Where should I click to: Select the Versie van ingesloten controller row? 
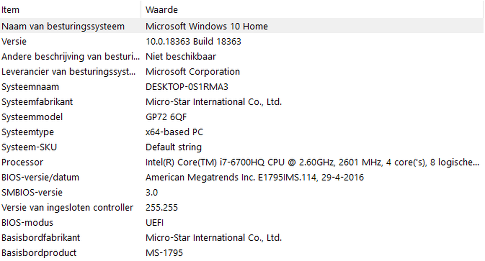click(x=242, y=208)
